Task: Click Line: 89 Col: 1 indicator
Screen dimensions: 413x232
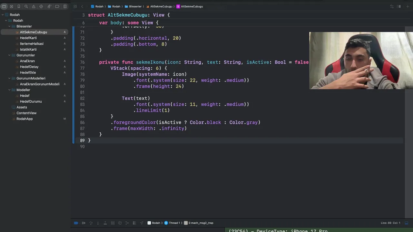Action: tap(390, 223)
